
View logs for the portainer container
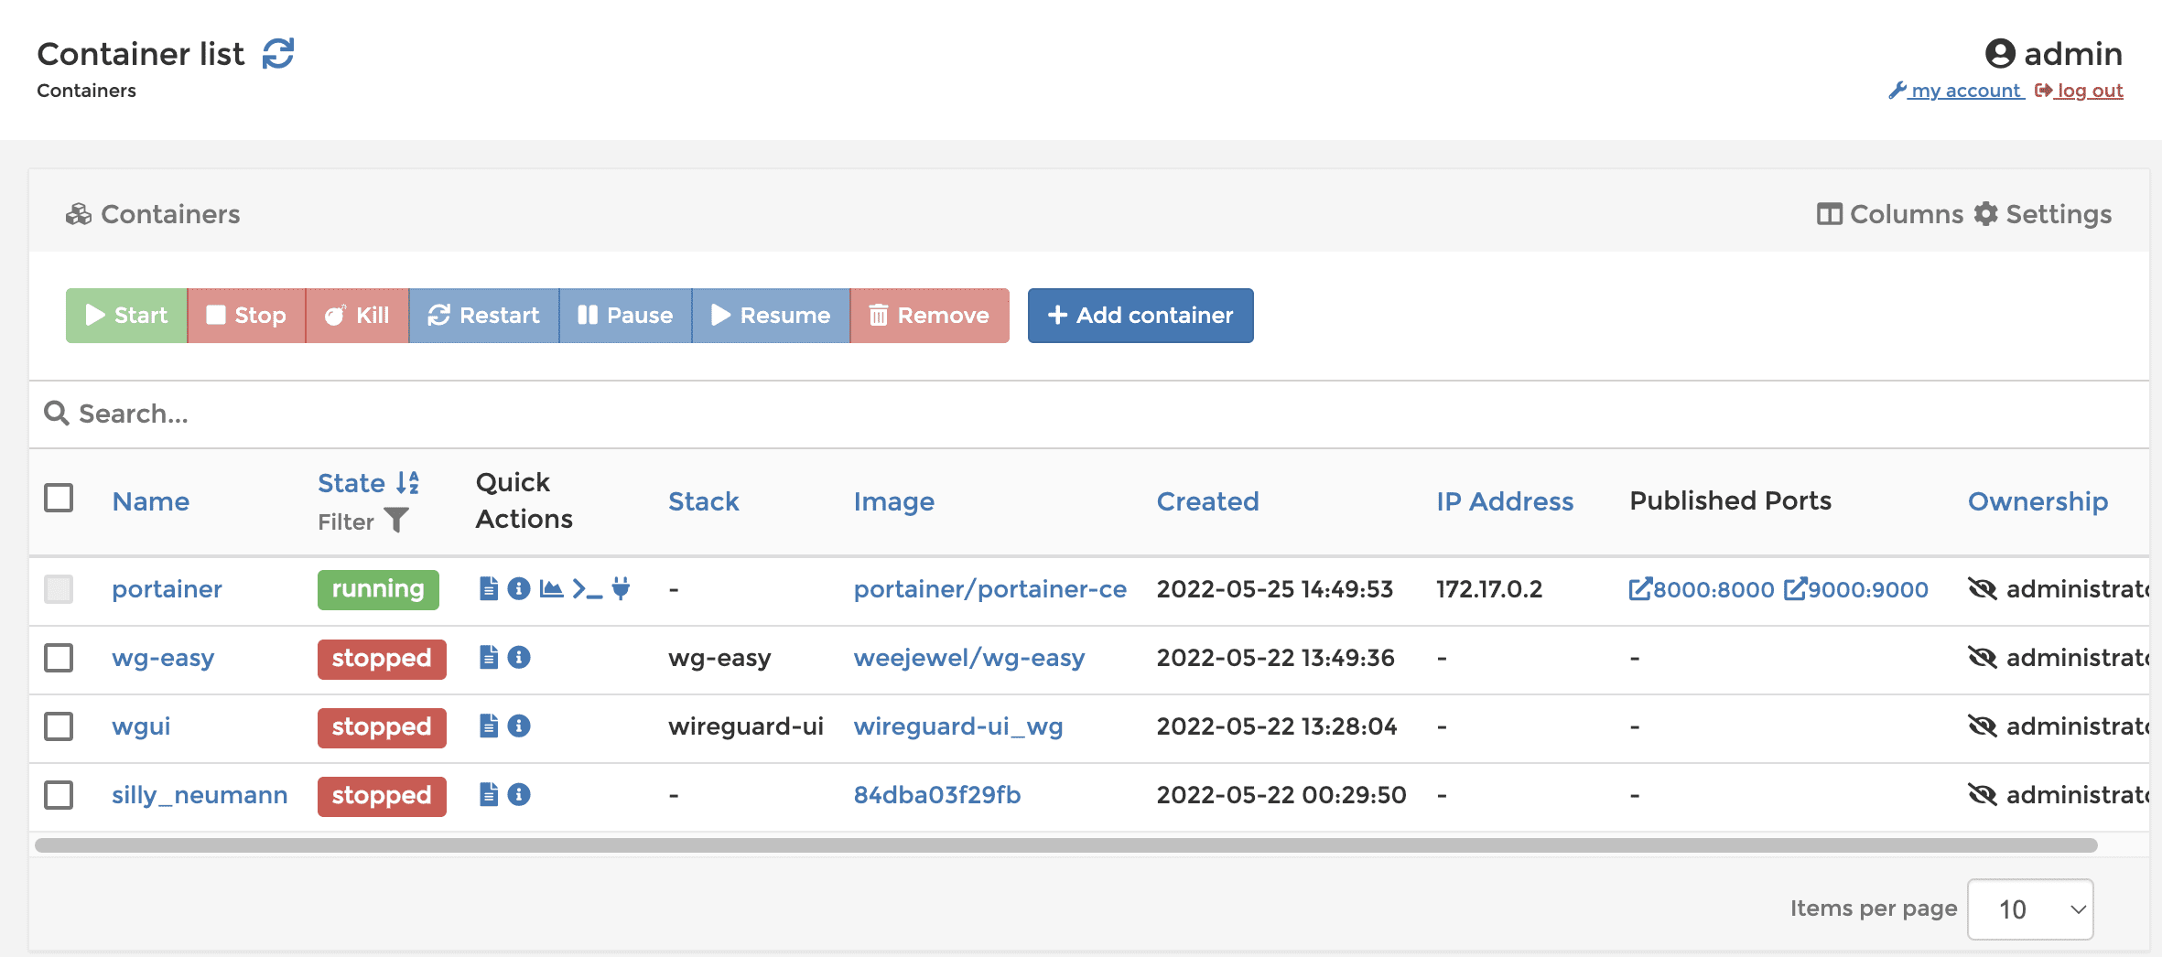pyautogui.click(x=488, y=589)
